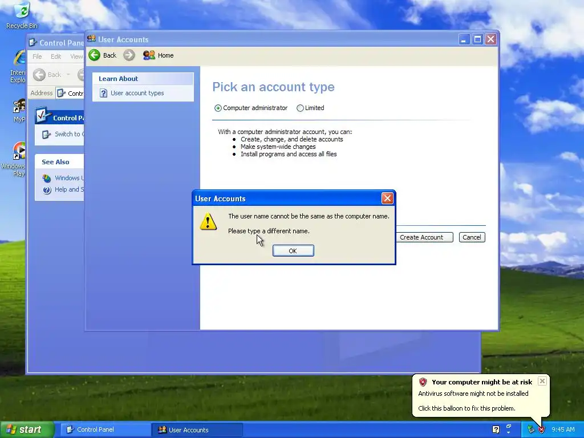Click the Learn About panel header
Image resolution: width=584 pixels, height=438 pixels.
tap(143, 79)
